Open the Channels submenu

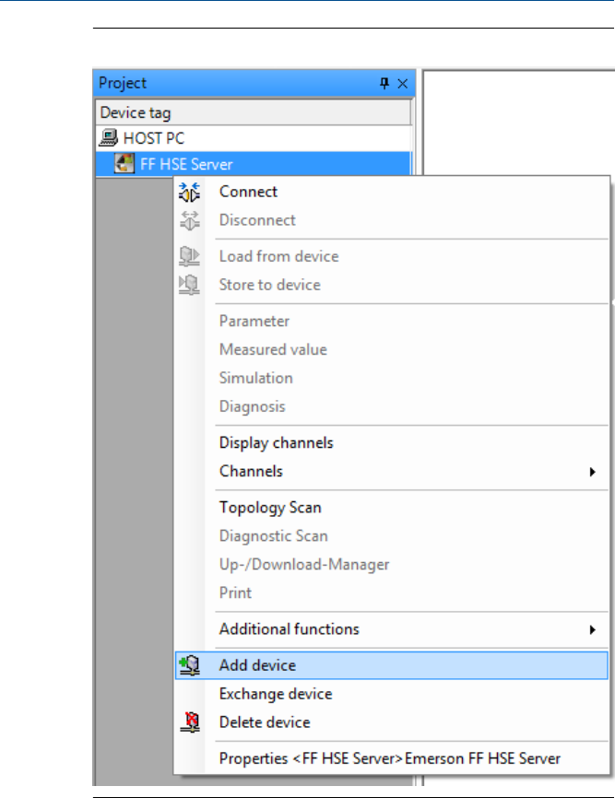pyautogui.click(x=251, y=471)
